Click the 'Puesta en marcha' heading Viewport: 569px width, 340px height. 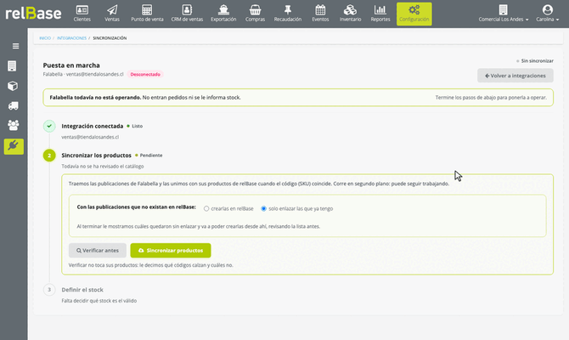pos(71,65)
